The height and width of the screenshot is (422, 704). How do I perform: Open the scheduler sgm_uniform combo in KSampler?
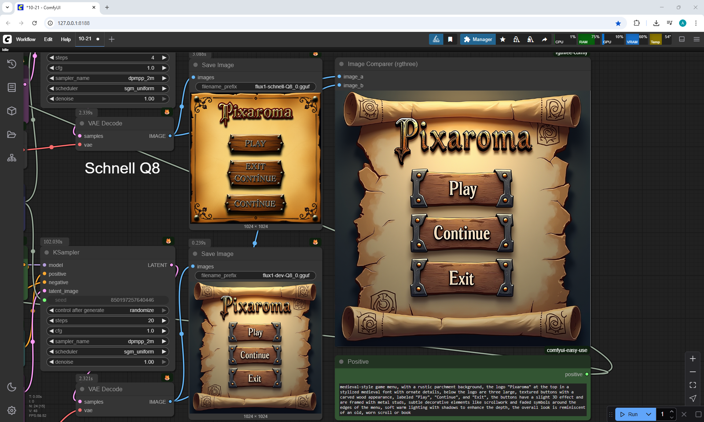108,352
